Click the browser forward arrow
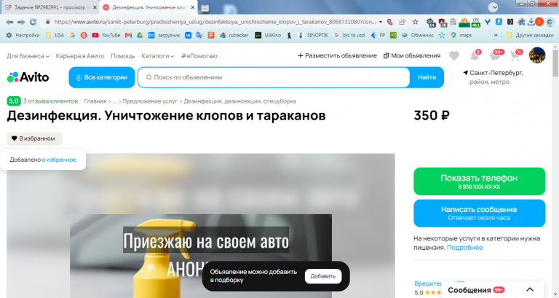 [x=21, y=22]
